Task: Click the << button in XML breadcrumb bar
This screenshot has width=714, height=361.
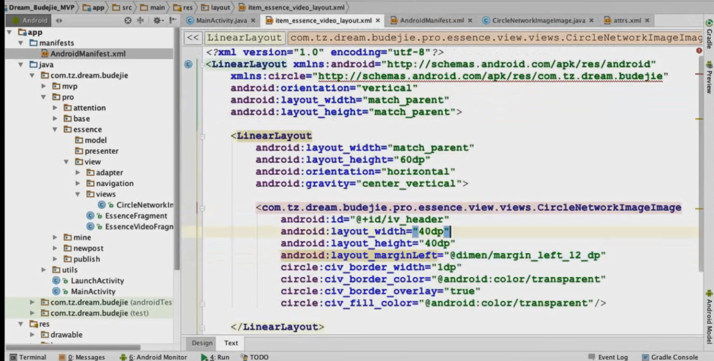Action: pyautogui.click(x=193, y=37)
